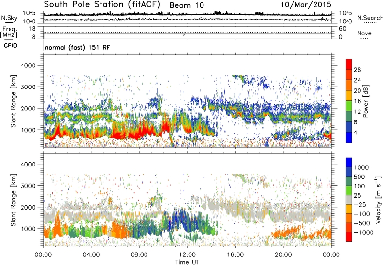383x265 pixels.
Task: Click the left-side 10^0 noise axis label
Action: pos(30,22)
